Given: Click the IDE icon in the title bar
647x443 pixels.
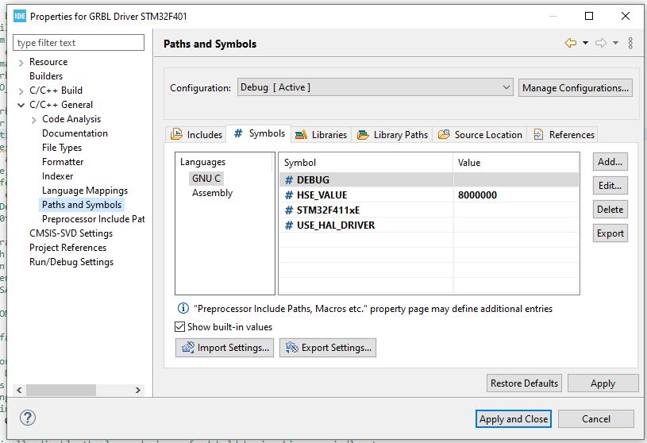Looking at the screenshot, I should 19,16.
